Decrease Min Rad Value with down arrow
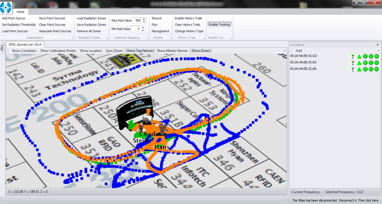 tap(143, 30)
